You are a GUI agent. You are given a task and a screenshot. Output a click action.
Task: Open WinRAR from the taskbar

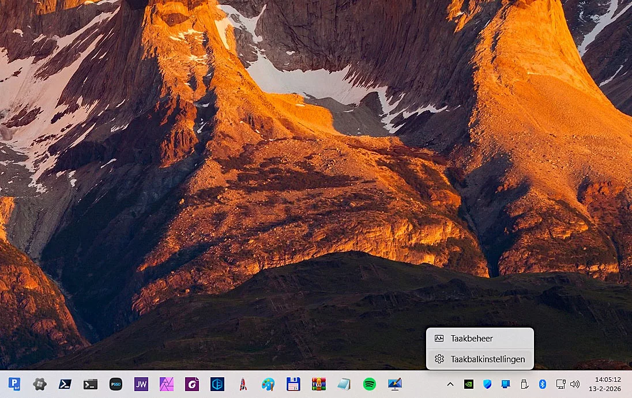(319, 384)
